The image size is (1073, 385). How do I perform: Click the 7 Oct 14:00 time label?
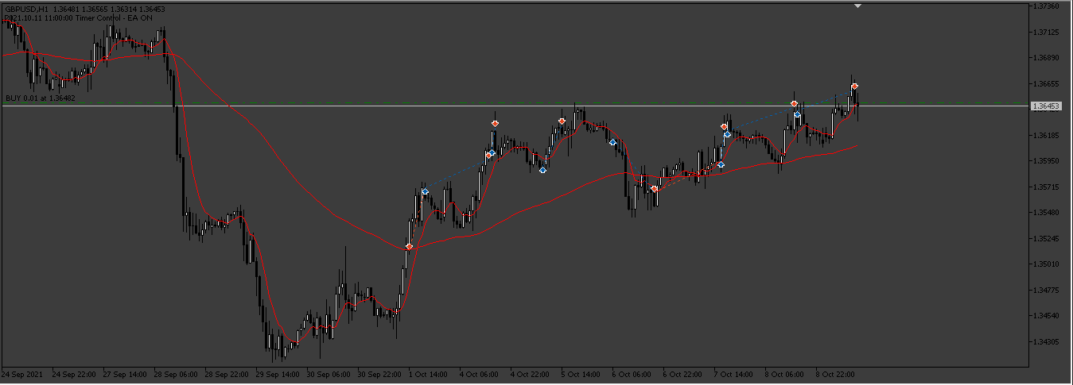[734, 373]
